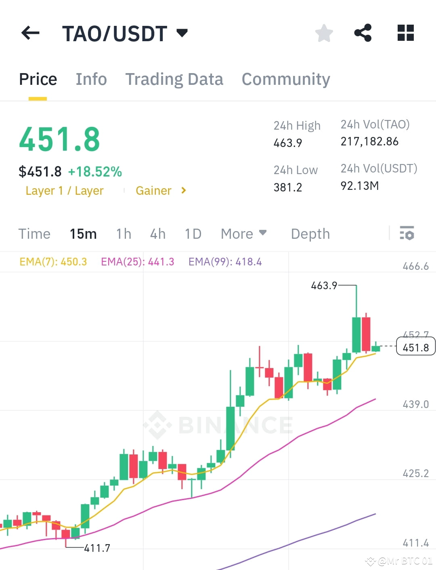Open the share options for TAO/USDT
The image size is (436, 570).
point(363,34)
